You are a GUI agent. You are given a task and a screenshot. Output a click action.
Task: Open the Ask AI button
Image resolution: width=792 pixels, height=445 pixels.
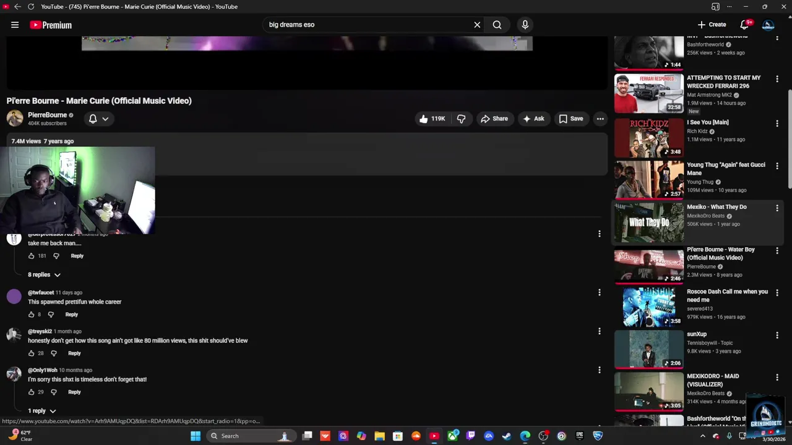[533, 119]
